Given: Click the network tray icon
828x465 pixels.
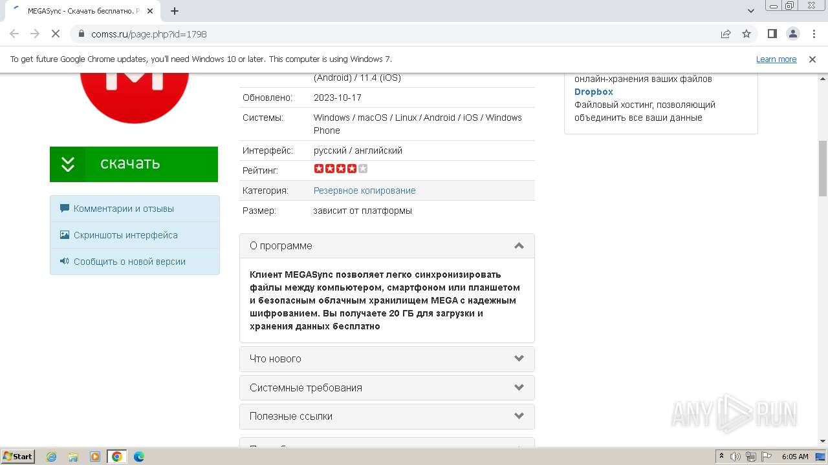Looking at the screenshot, I should pyautogui.click(x=751, y=457).
